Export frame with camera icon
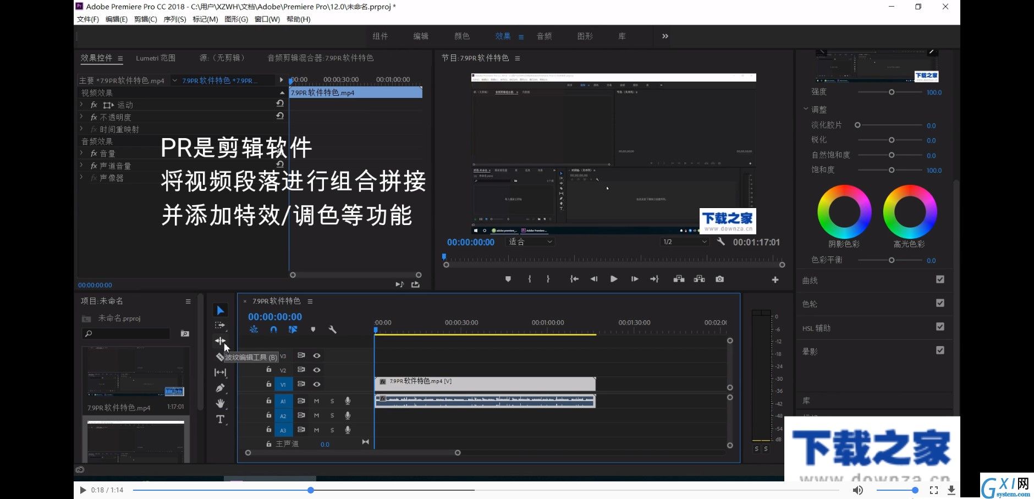 719,279
